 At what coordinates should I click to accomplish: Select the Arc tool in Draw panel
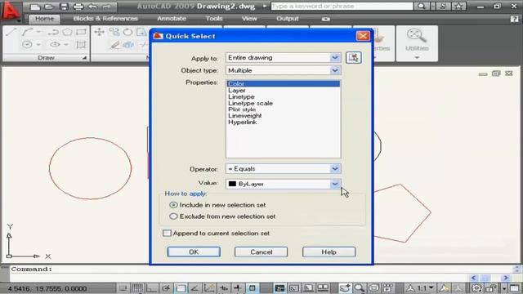[27, 32]
